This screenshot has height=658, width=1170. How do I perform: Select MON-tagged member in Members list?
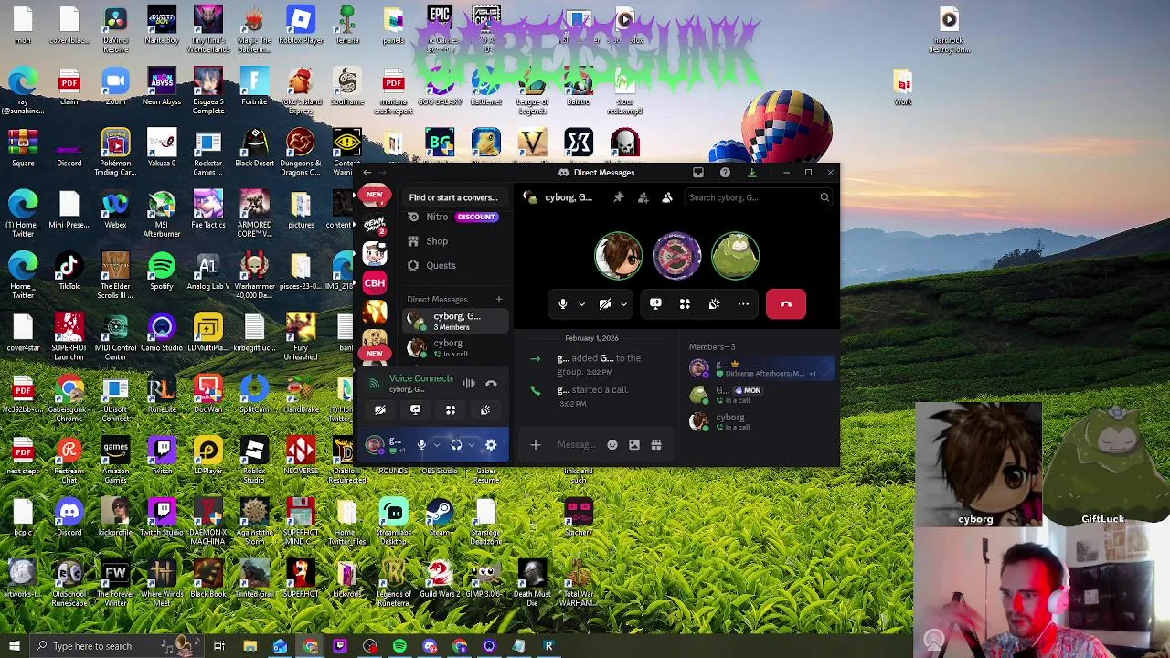click(761, 395)
